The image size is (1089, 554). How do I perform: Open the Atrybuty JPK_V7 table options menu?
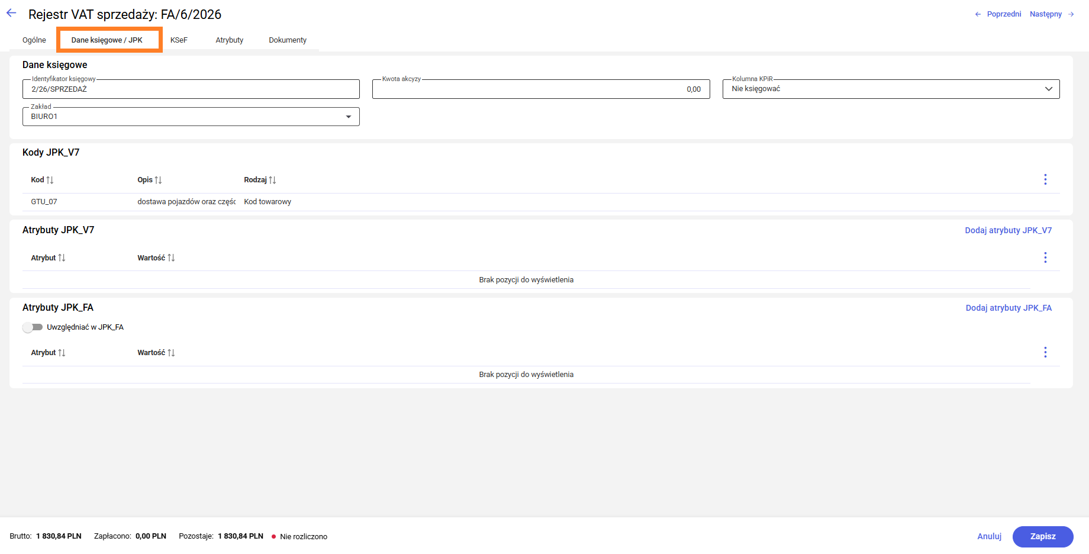1045,257
